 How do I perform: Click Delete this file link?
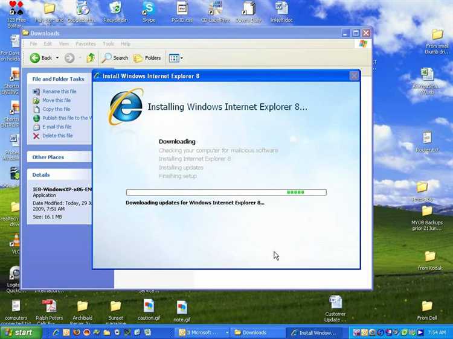point(57,136)
